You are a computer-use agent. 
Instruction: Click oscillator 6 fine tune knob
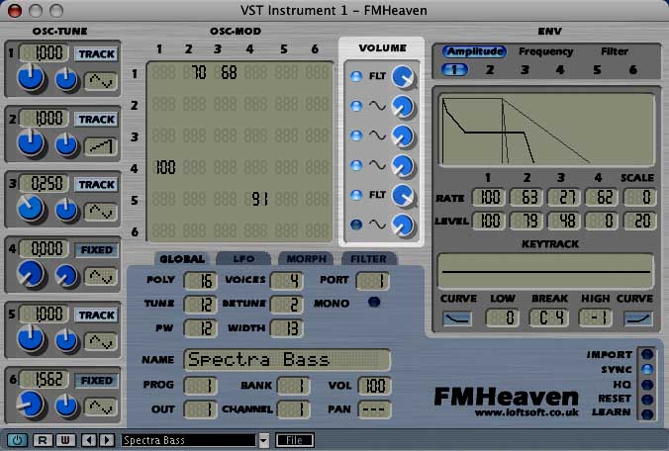[65, 405]
